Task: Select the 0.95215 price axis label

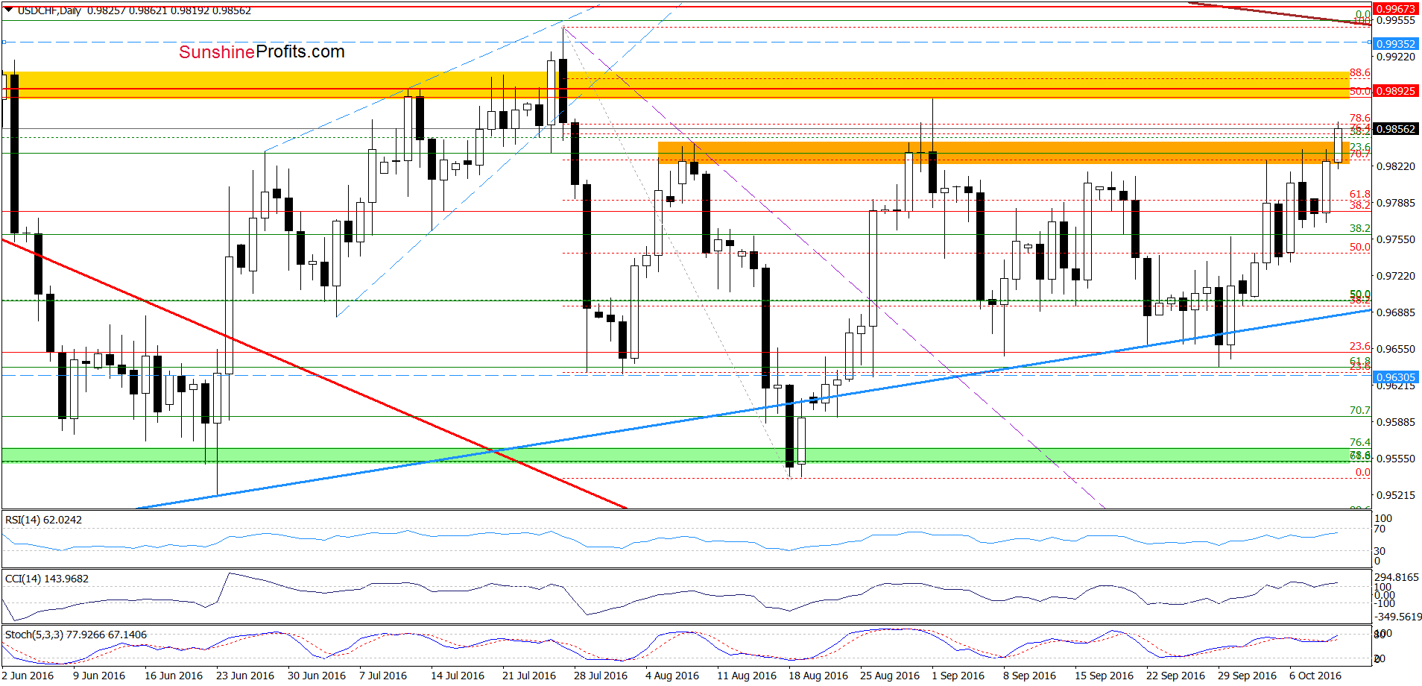Action: [x=1395, y=495]
